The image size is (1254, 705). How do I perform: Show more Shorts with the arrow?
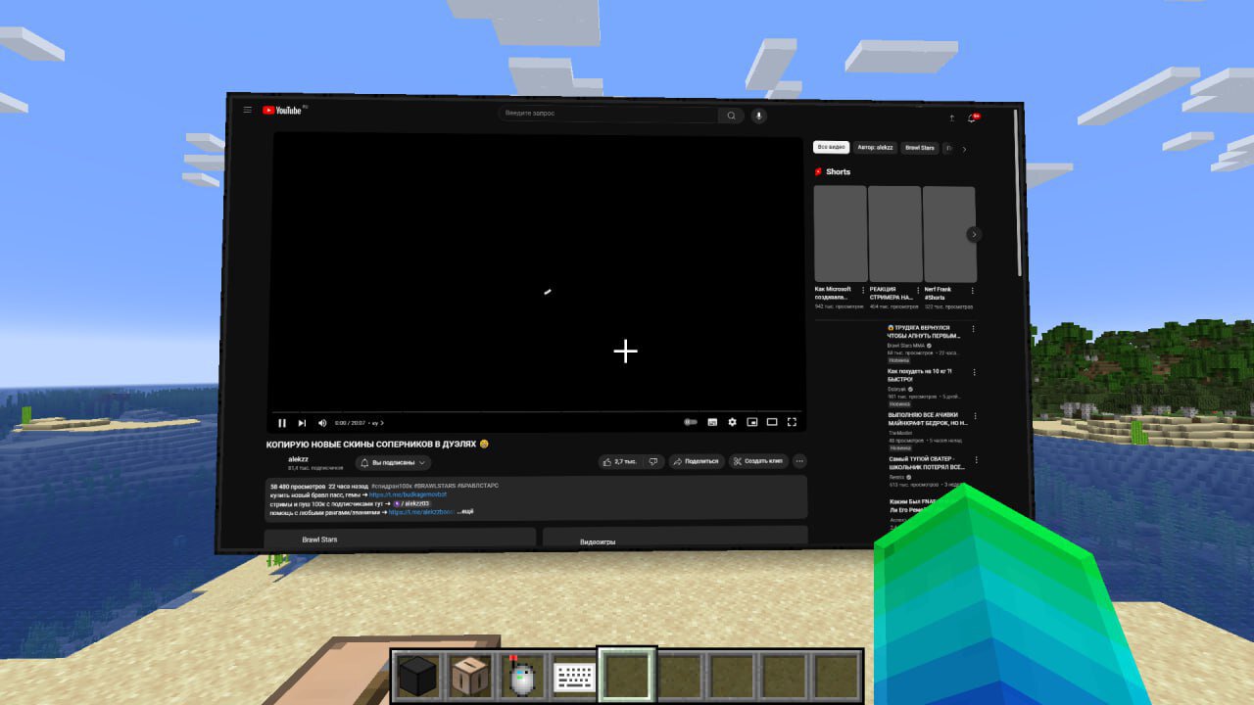point(974,234)
